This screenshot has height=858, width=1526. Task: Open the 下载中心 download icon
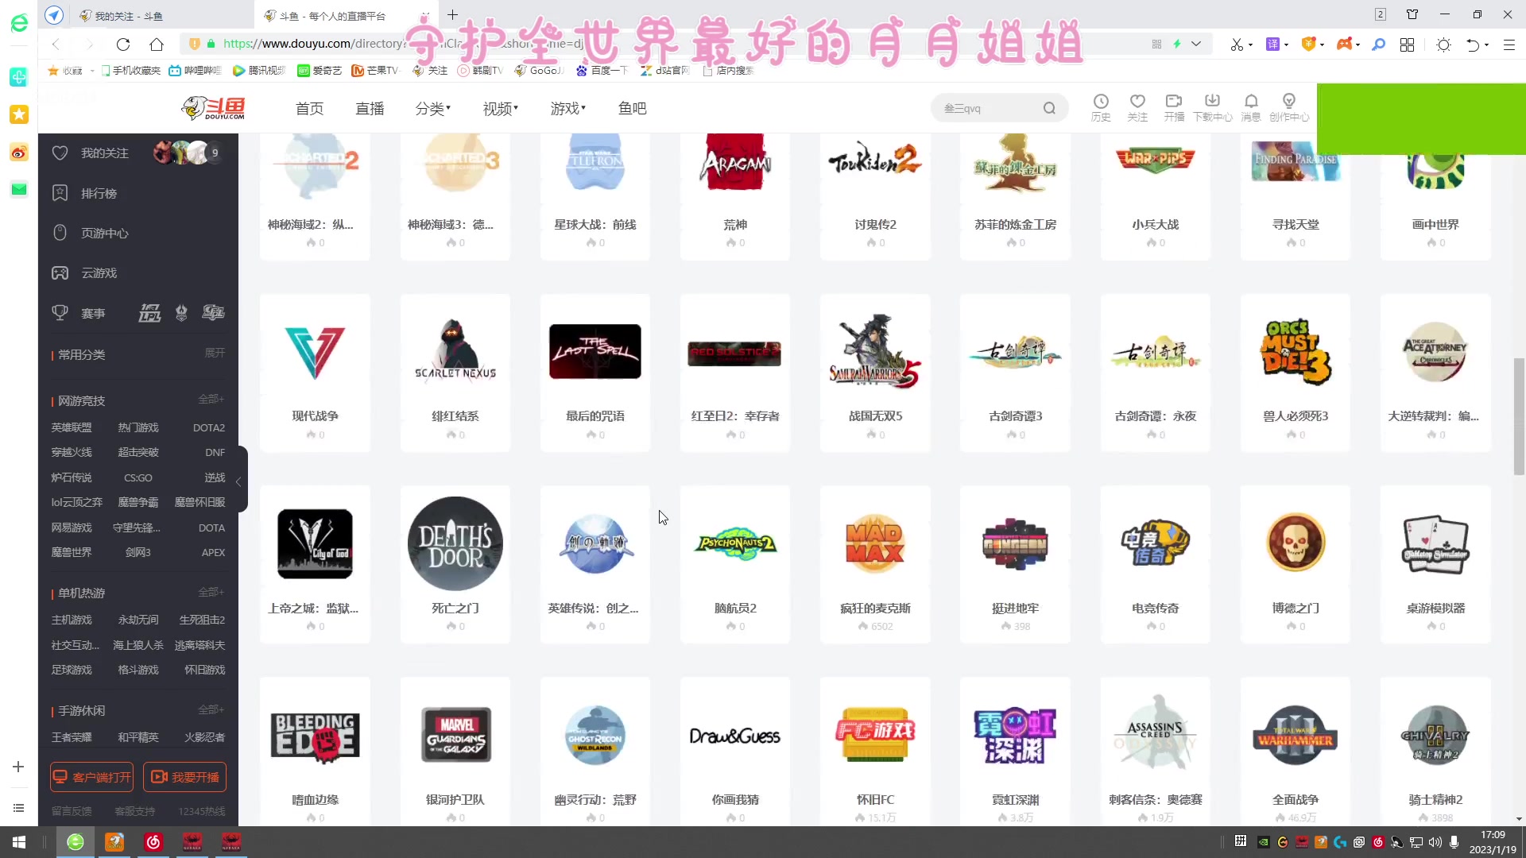1212,107
